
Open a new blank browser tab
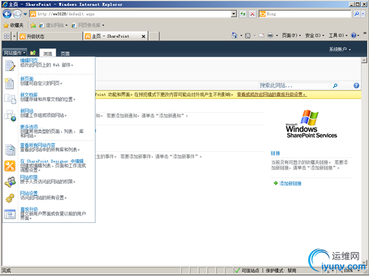tap(154, 36)
